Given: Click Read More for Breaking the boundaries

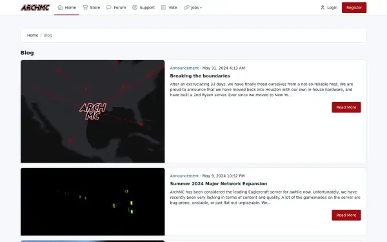Looking at the screenshot, I should (x=346, y=107).
